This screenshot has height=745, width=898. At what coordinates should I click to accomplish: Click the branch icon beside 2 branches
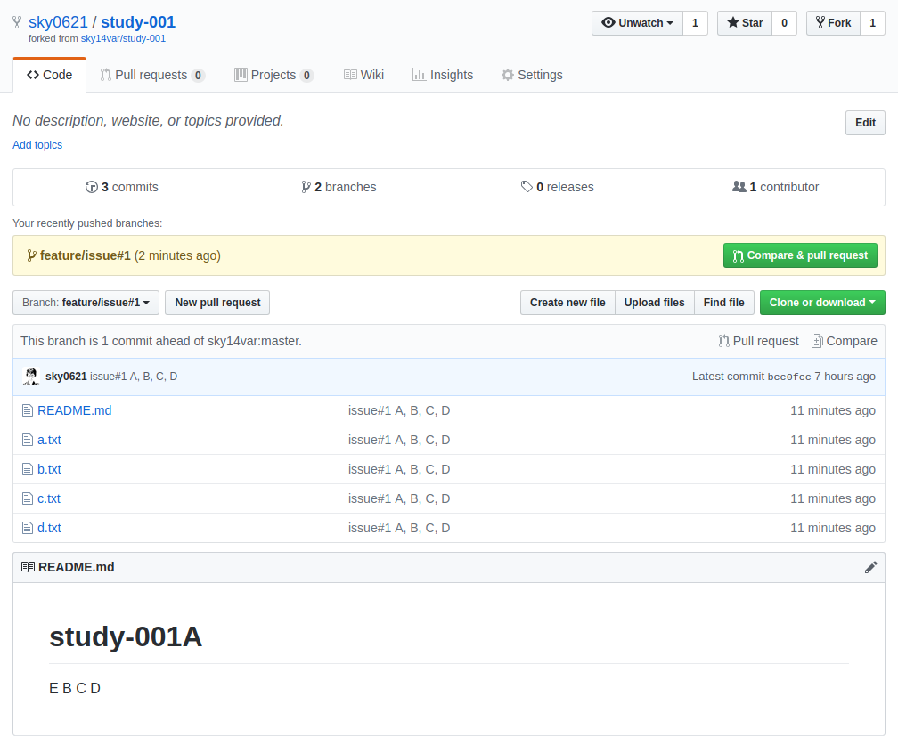[x=306, y=187]
